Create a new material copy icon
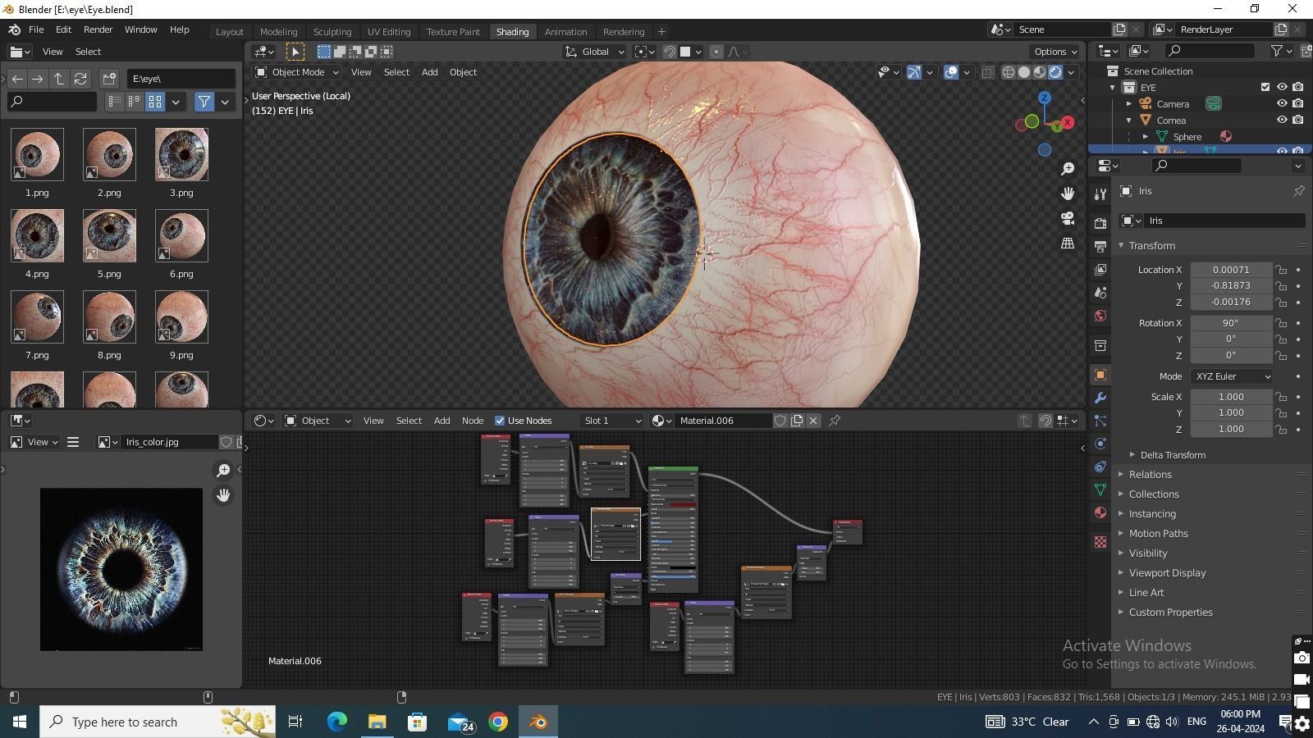This screenshot has height=738, width=1313. click(797, 421)
